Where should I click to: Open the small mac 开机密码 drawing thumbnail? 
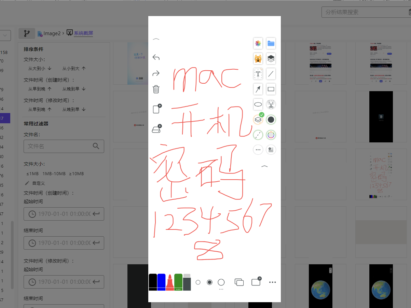point(381,174)
